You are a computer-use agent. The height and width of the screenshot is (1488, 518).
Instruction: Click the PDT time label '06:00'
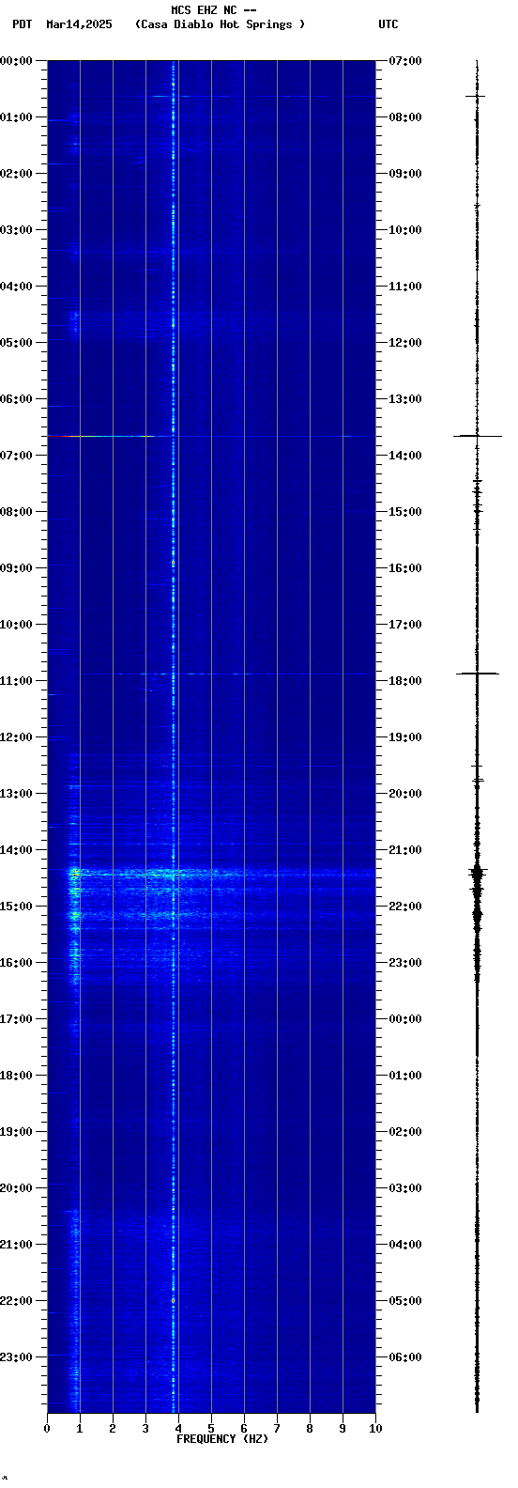pyautogui.click(x=16, y=399)
